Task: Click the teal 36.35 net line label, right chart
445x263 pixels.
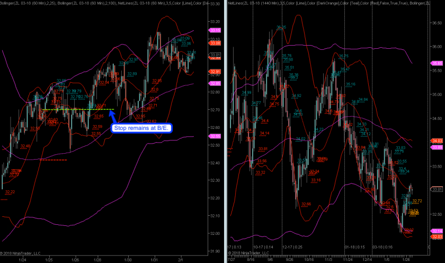Action: click(x=281, y=27)
